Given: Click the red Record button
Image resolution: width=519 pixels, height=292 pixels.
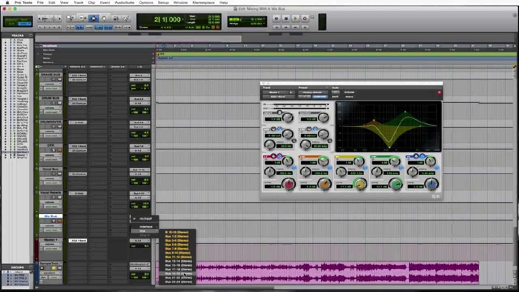Looking at the screenshot, I should (x=305, y=18).
